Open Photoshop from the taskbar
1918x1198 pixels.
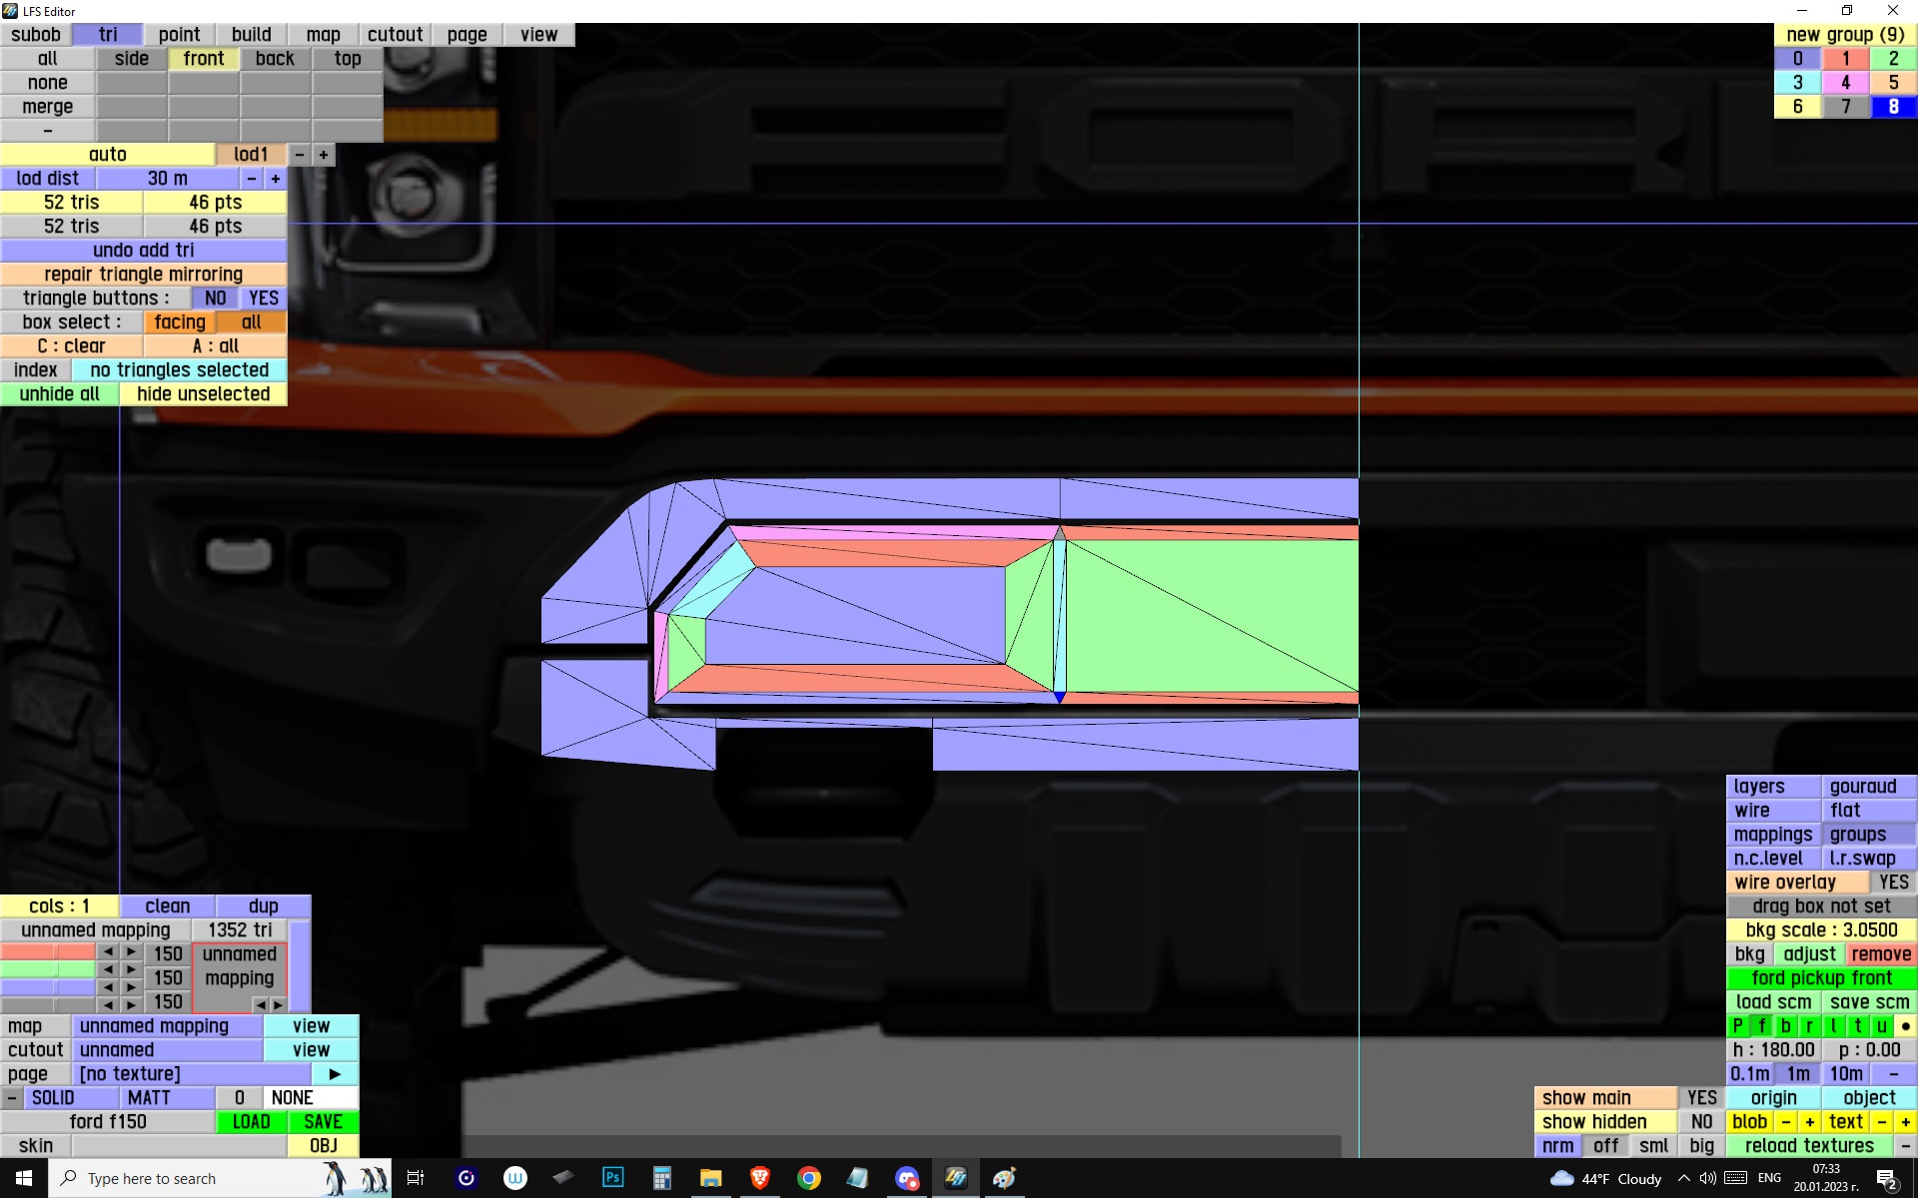tap(612, 1178)
